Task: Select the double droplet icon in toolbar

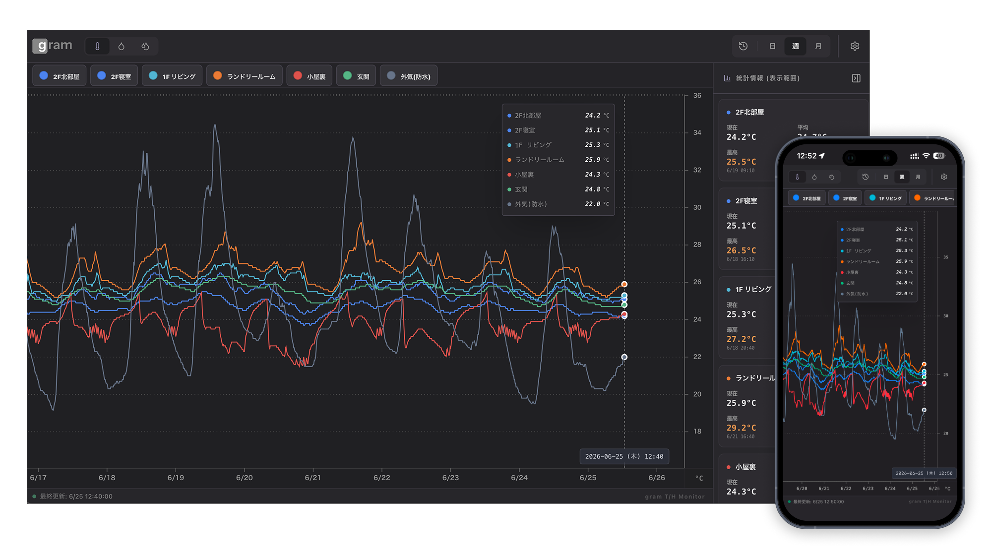Action: click(145, 46)
